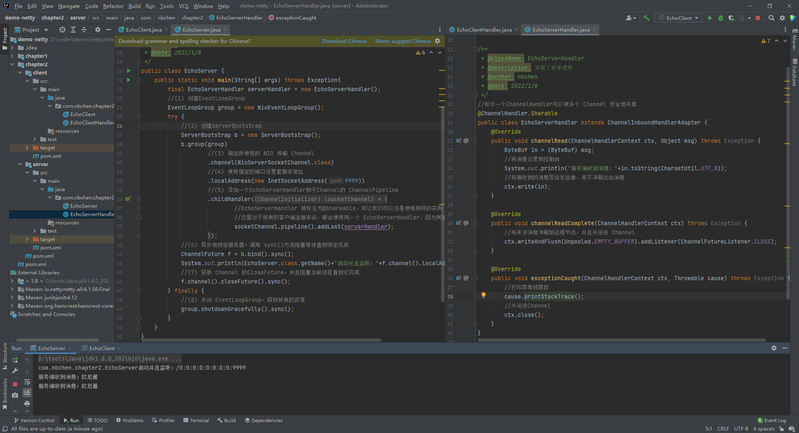Open the Refactor menu
This screenshot has height=433, width=799.
click(113, 6)
